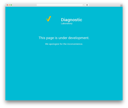This screenshot has width=128, height=108.
Task: Click the Diagnostic site title
Action: [x=71, y=20]
